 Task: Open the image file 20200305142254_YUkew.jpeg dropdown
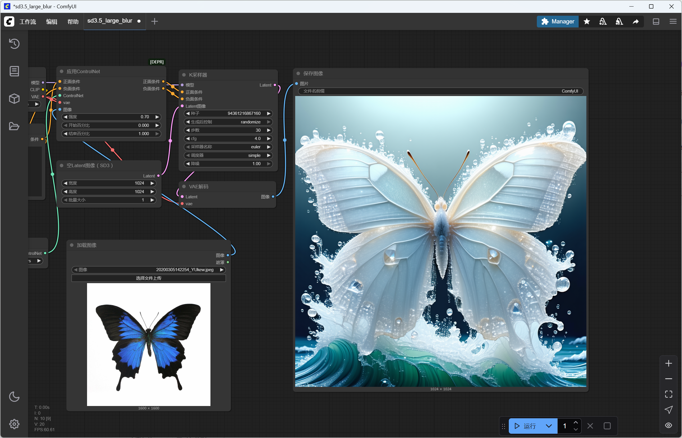pos(149,269)
